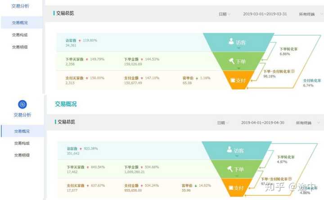The height and width of the screenshot is (200, 324).
Task: Select 交易明细 in the lower sidebar
Action: click(22, 155)
